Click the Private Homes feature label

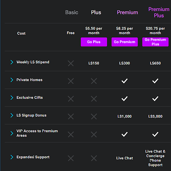tap(29, 80)
